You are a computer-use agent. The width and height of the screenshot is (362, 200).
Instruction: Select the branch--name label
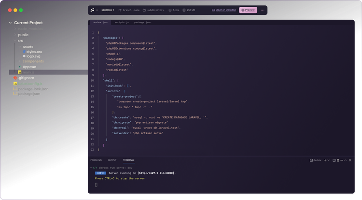tap(131, 10)
